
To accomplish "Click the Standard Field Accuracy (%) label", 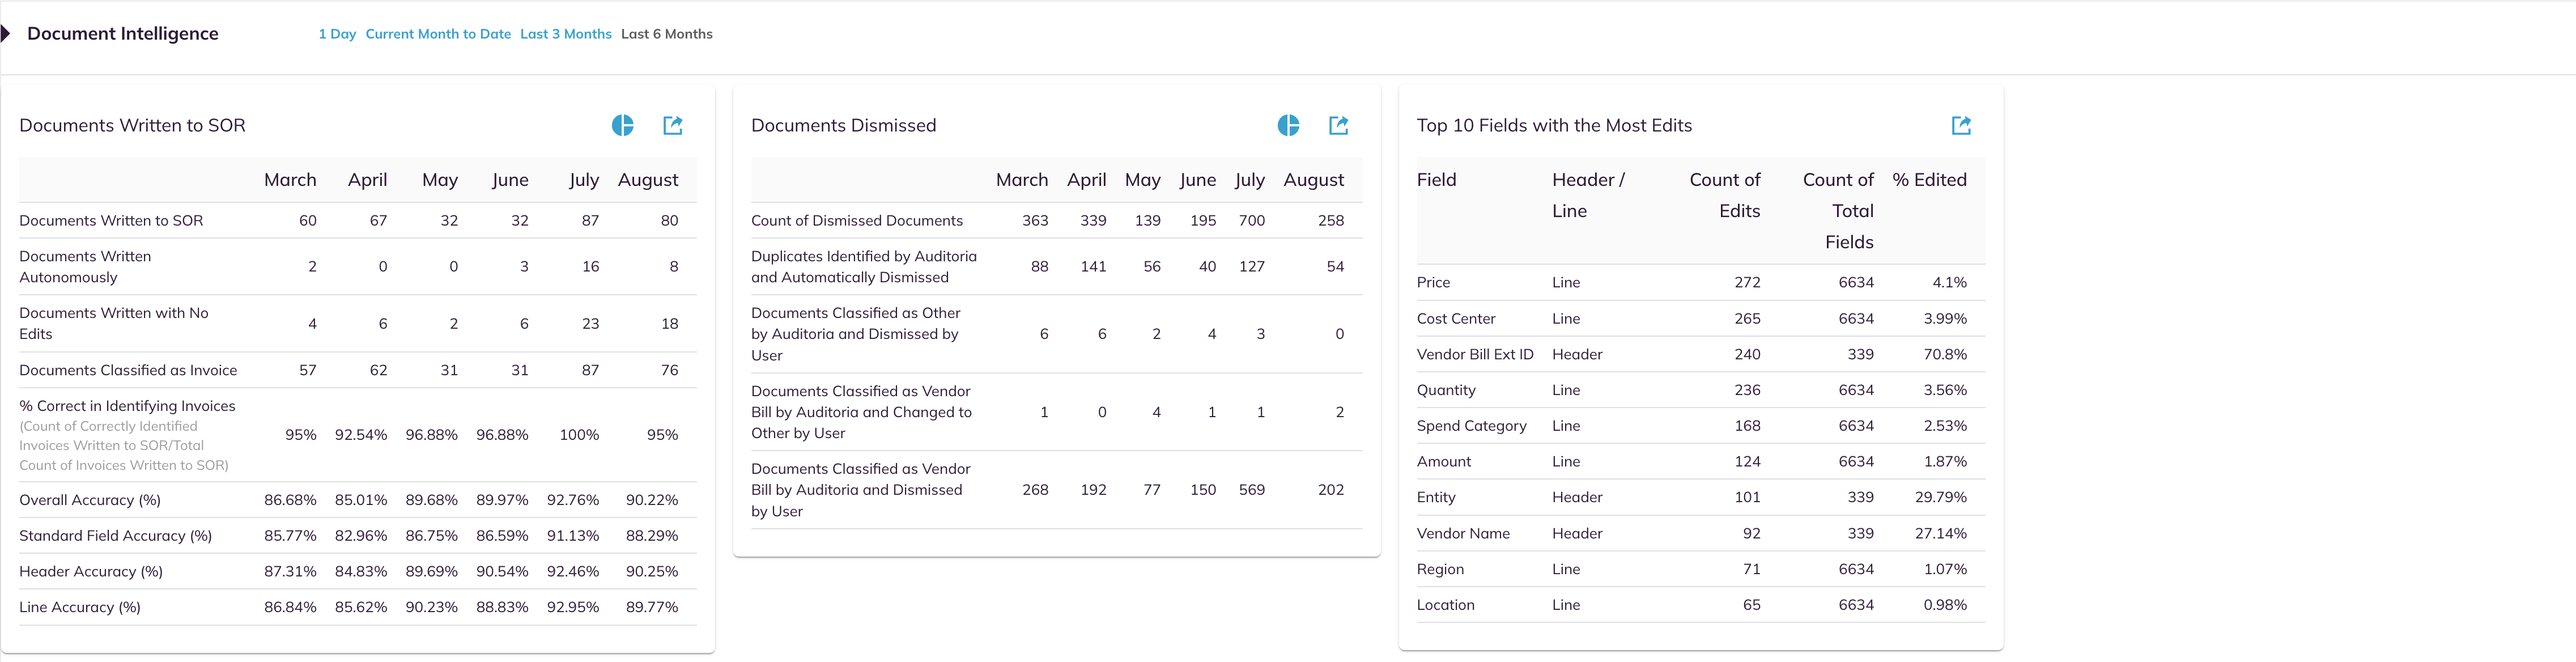I will click(116, 536).
